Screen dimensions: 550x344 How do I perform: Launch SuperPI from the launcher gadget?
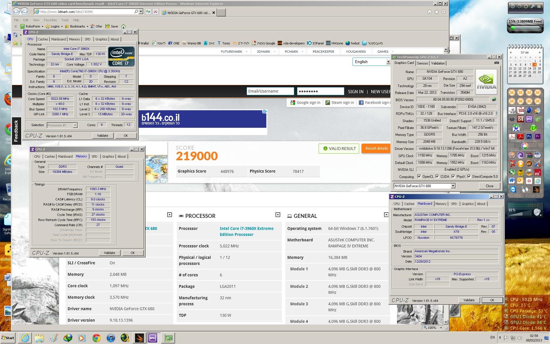pos(516,128)
